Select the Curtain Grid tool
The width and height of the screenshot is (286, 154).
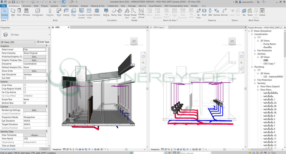click(x=89, y=12)
